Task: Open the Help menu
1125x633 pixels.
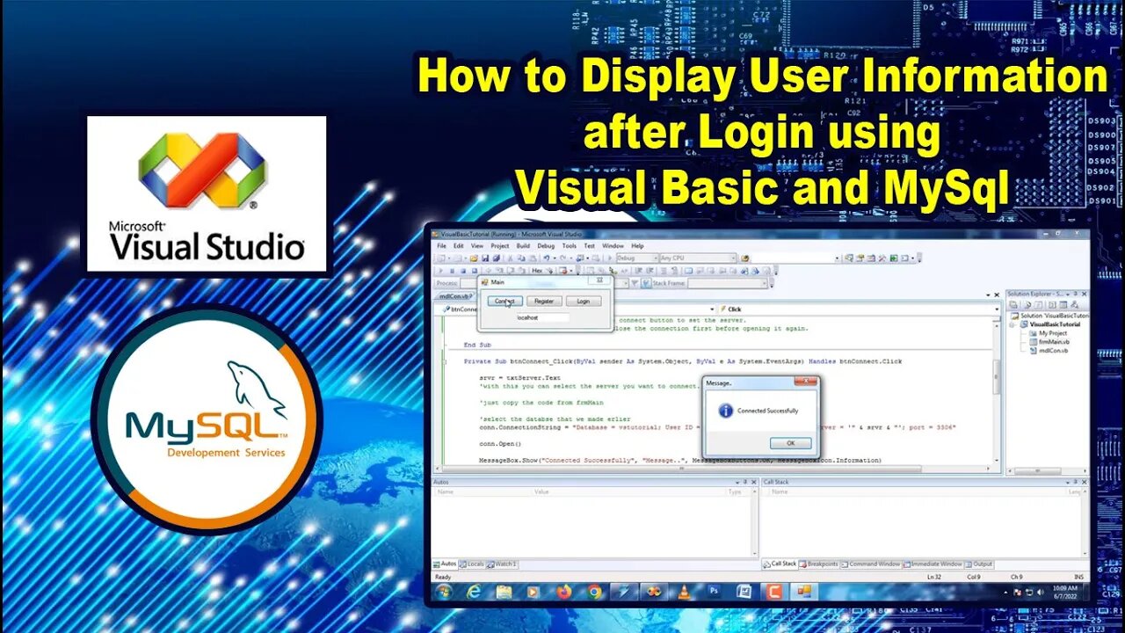Action: pos(637,246)
